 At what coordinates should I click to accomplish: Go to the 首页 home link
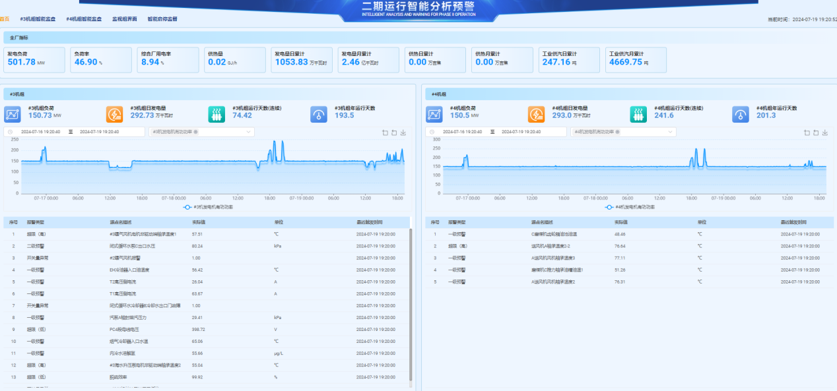[5, 19]
